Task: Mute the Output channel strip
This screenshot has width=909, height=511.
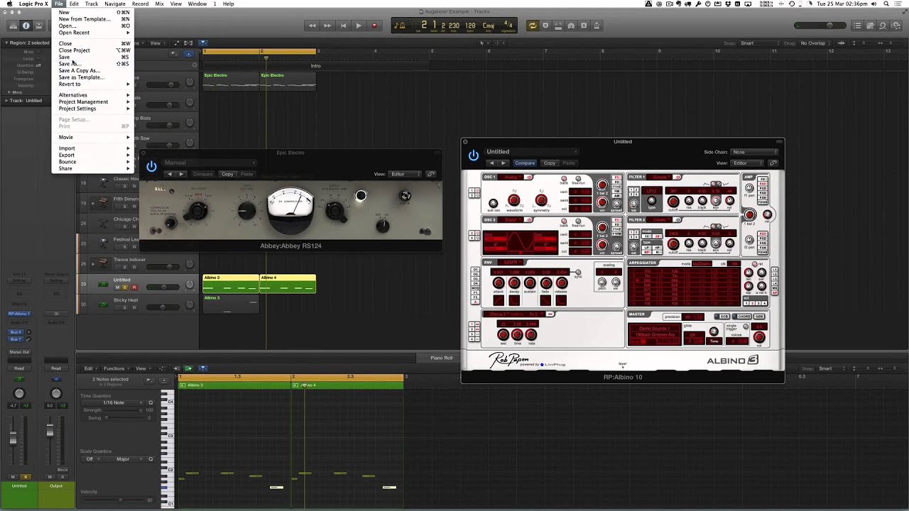Action: tap(50, 477)
